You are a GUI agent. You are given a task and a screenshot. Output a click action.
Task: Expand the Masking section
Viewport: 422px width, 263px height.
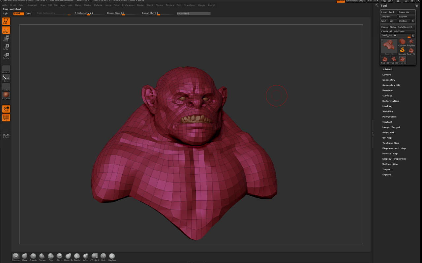tap(387, 106)
